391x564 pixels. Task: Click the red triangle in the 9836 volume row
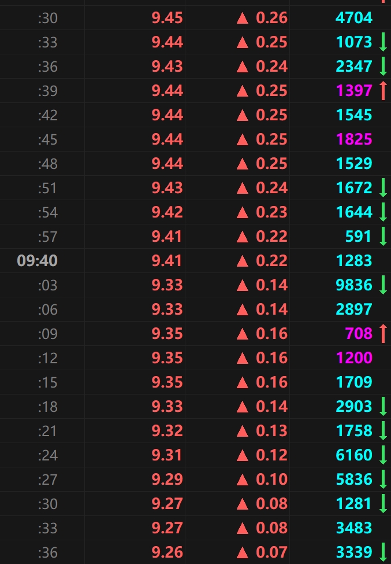(x=243, y=285)
